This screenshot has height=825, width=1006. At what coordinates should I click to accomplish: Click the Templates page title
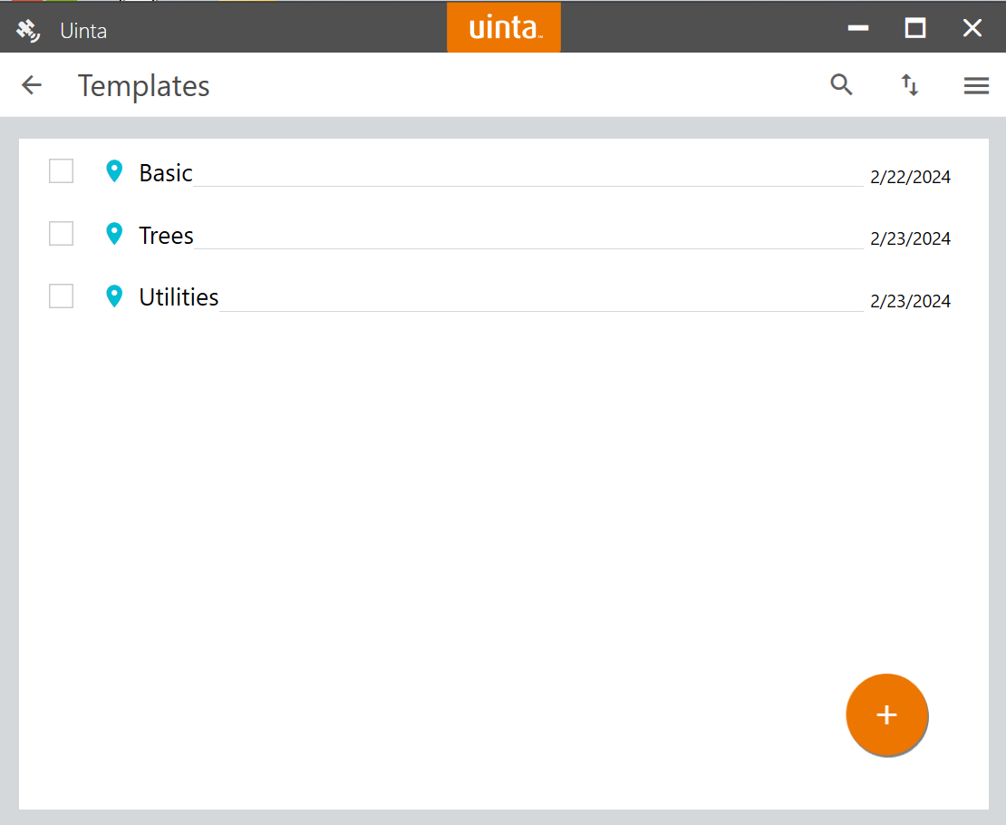pyautogui.click(x=143, y=85)
